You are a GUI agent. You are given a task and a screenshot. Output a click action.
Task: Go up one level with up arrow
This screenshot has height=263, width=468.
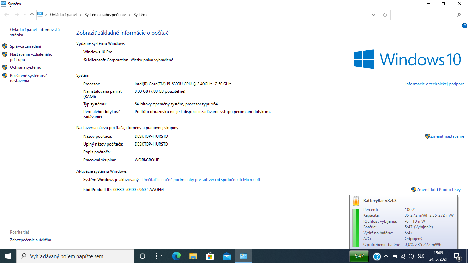pos(32,15)
